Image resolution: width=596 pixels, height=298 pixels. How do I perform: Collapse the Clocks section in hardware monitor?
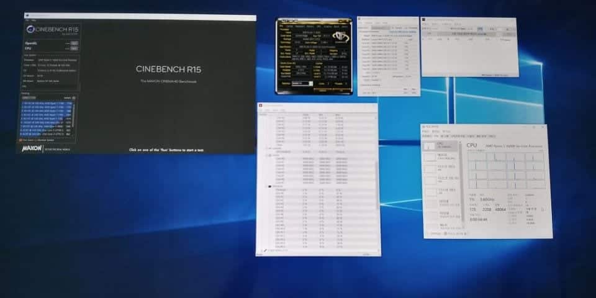click(x=266, y=155)
